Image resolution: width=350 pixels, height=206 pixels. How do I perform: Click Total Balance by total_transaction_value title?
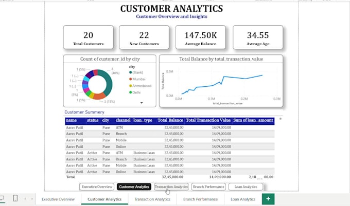[221, 59]
